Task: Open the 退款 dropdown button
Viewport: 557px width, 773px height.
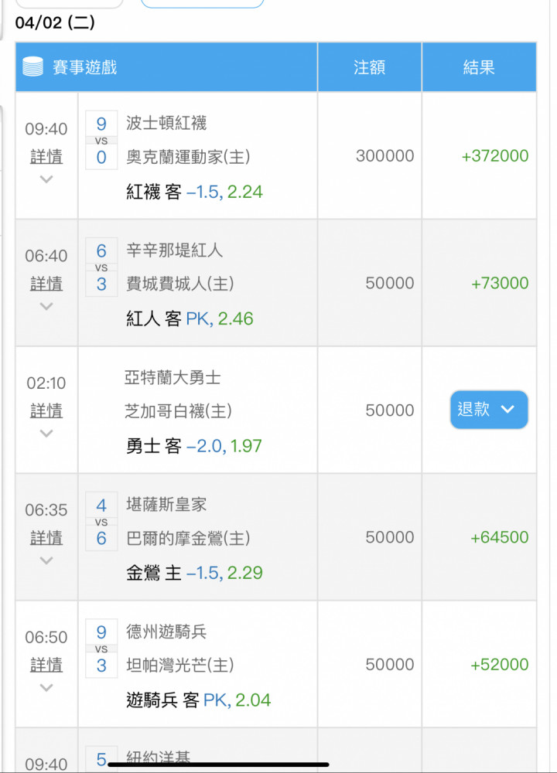Action: [489, 410]
